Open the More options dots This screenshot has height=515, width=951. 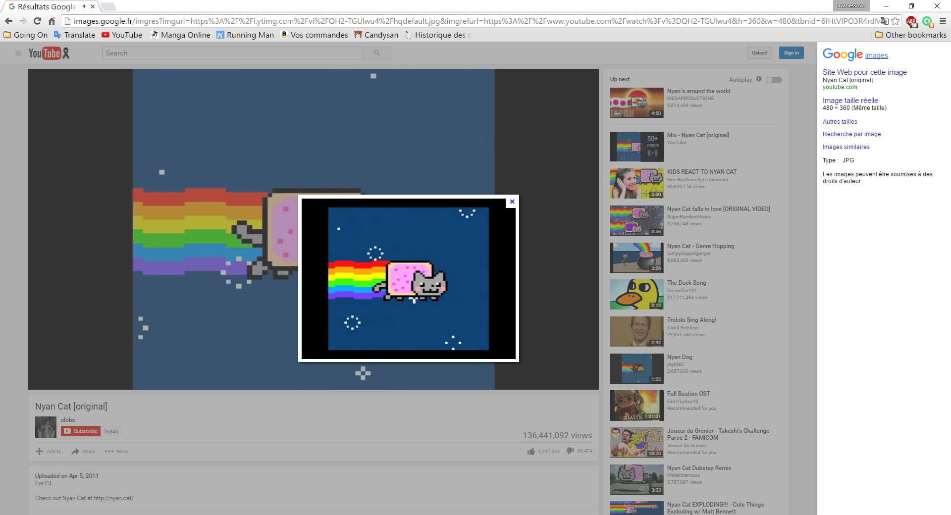tap(109, 451)
